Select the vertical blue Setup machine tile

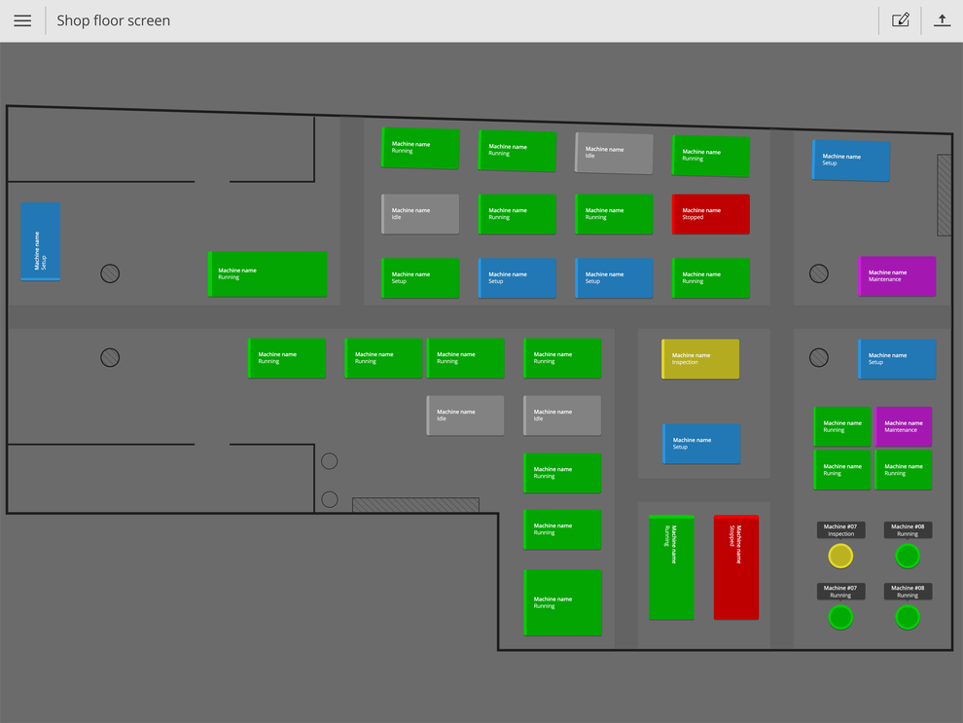[x=41, y=241]
